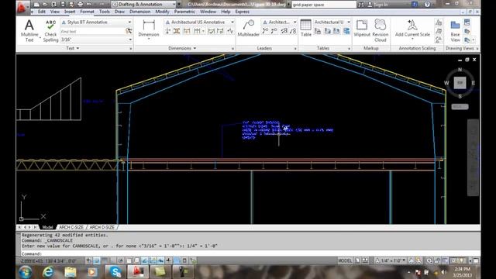Open the View menu

55,12
